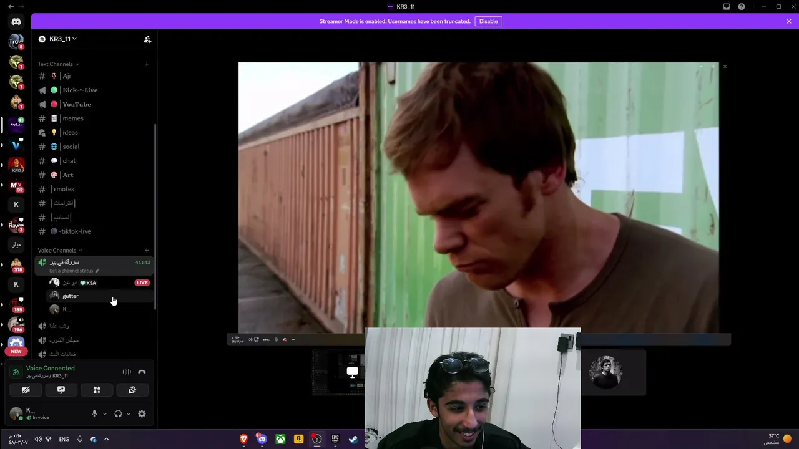Open the server icon marked NEW
Viewport: 799px width, 449px height.
(x=16, y=344)
